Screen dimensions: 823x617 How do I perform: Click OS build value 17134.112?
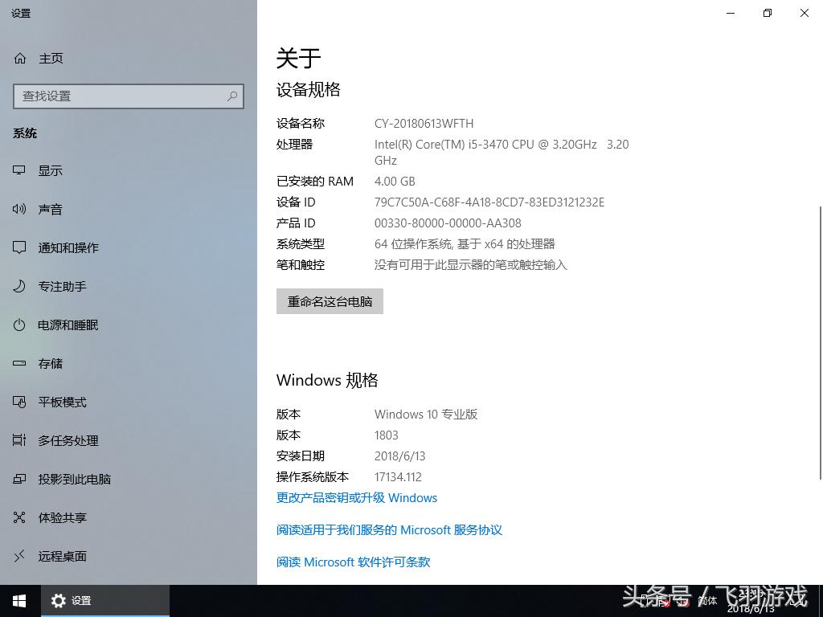pyautogui.click(x=398, y=477)
